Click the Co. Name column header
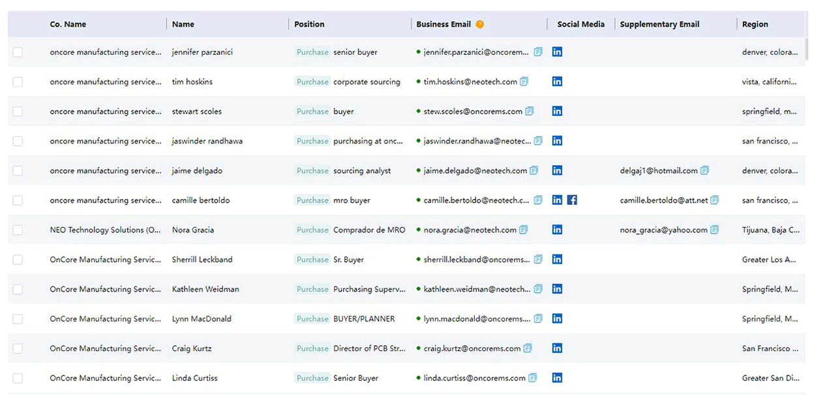814x400 pixels. coord(68,24)
